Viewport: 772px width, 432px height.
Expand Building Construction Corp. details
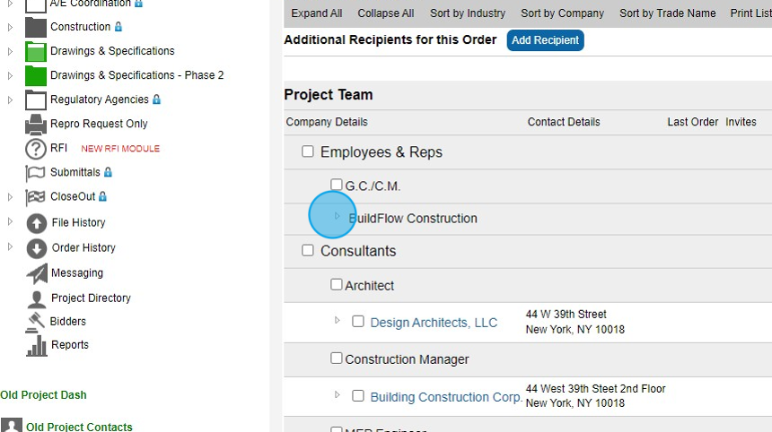(338, 394)
